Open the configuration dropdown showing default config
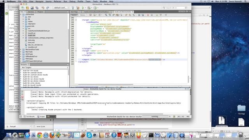The width and height of the screenshot is (249, 140). (x=61, y=8)
